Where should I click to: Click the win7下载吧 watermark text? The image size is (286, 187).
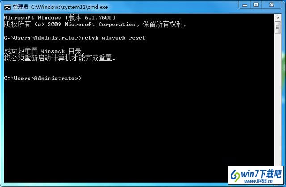261,174
